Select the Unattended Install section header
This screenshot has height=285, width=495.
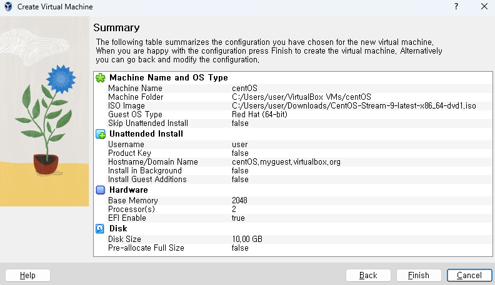coord(146,134)
